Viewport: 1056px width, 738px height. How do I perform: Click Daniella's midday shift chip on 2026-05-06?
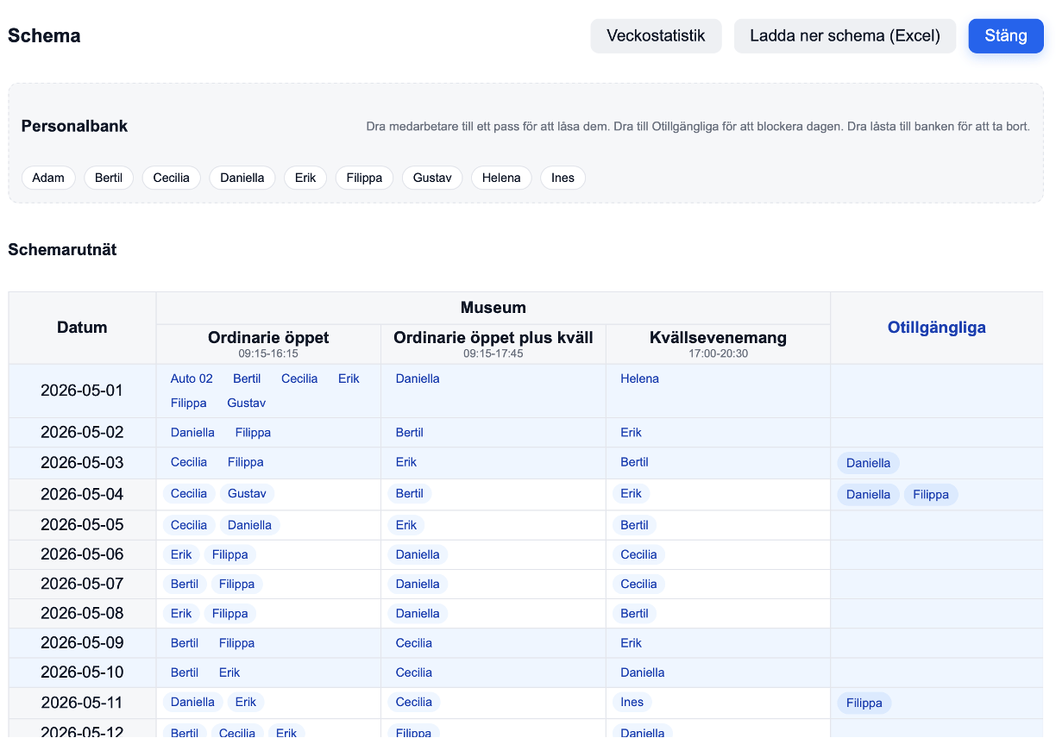coord(418,554)
